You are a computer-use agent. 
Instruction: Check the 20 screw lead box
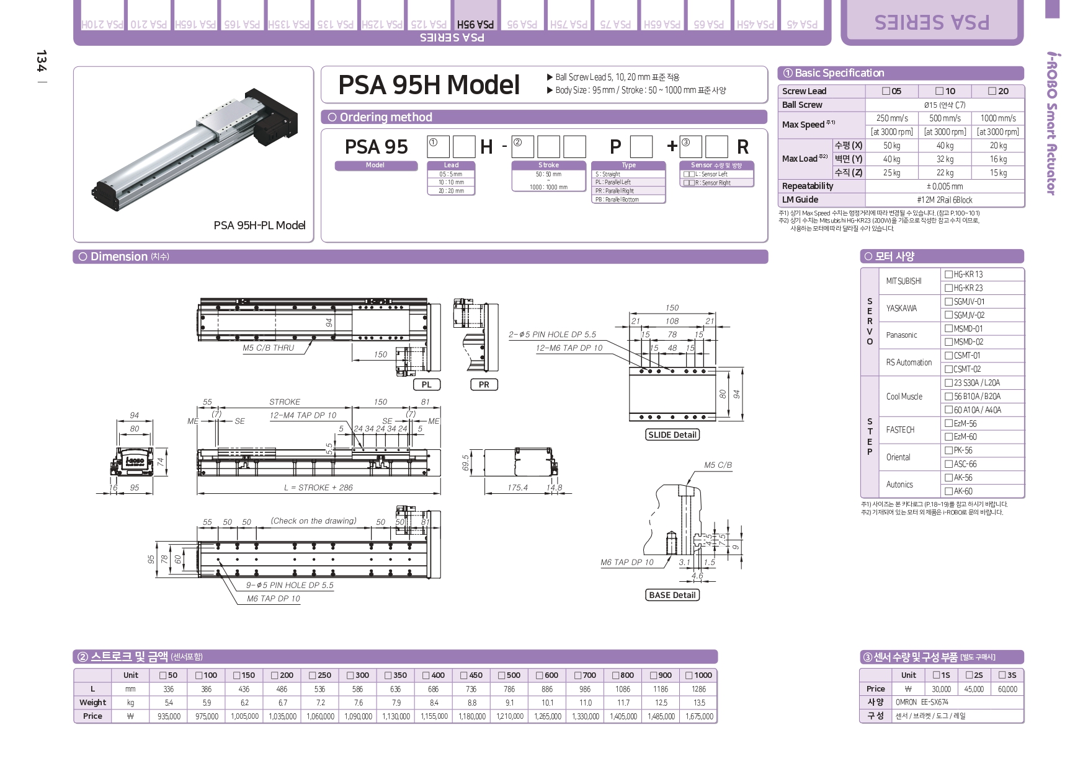[992, 91]
